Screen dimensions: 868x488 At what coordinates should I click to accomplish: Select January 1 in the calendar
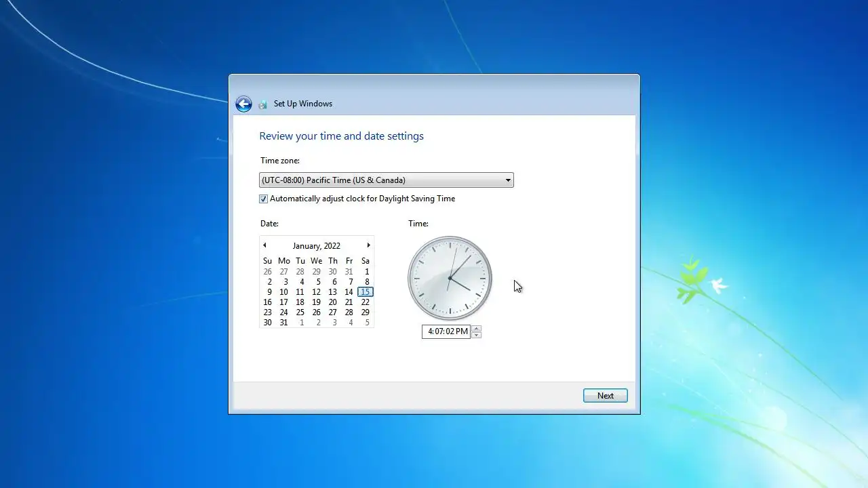pyautogui.click(x=367, y=272)
